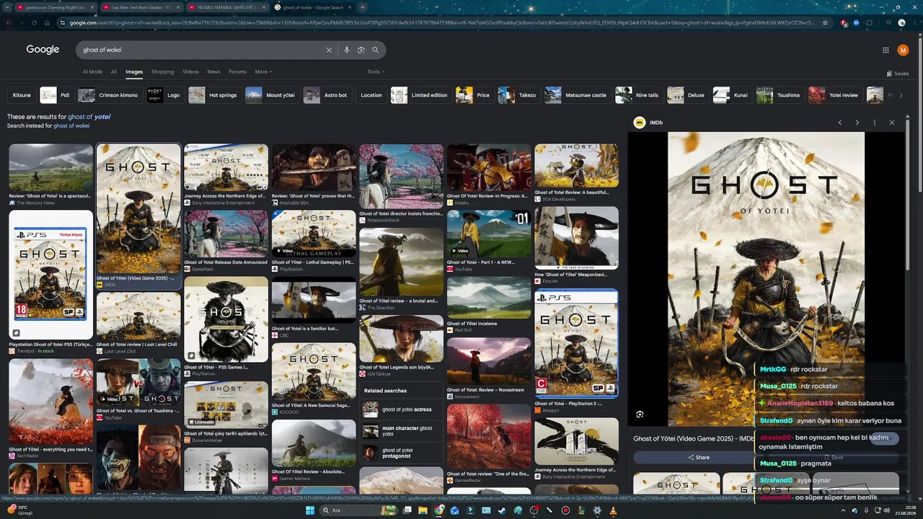Expand the Tools dropdown
The width and height of the screenshot is (923, 519).
[x=376, y=72]
